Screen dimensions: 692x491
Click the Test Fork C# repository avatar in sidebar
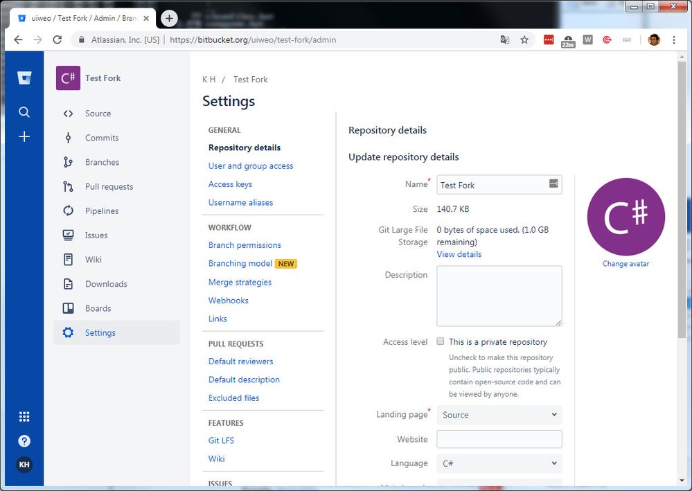68,78
